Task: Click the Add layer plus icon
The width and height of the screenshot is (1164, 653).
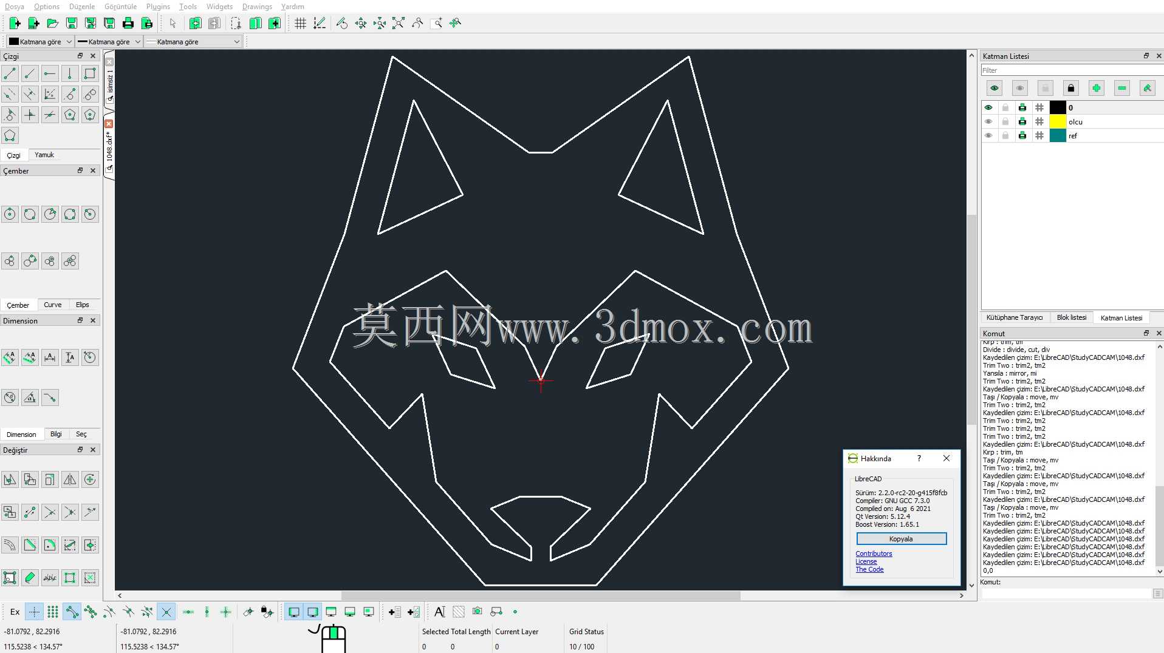Action: click(x=1097, y=89)
